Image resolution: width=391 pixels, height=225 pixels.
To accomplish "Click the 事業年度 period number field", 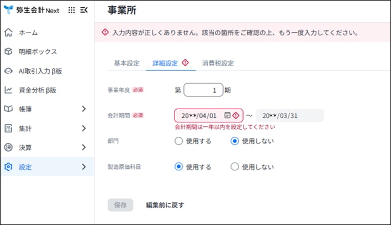I will point(203,90).
